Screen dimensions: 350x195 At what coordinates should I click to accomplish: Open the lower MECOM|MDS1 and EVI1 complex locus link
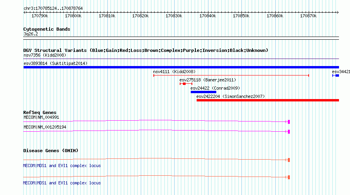[x=62, y=183]
